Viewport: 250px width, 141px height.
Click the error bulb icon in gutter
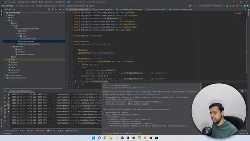point(75,81)
